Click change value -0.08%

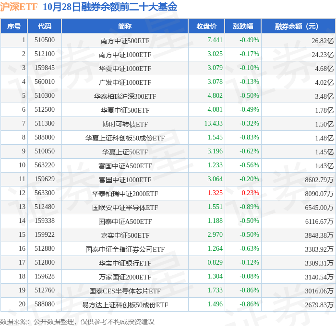(x=249, y=277)
